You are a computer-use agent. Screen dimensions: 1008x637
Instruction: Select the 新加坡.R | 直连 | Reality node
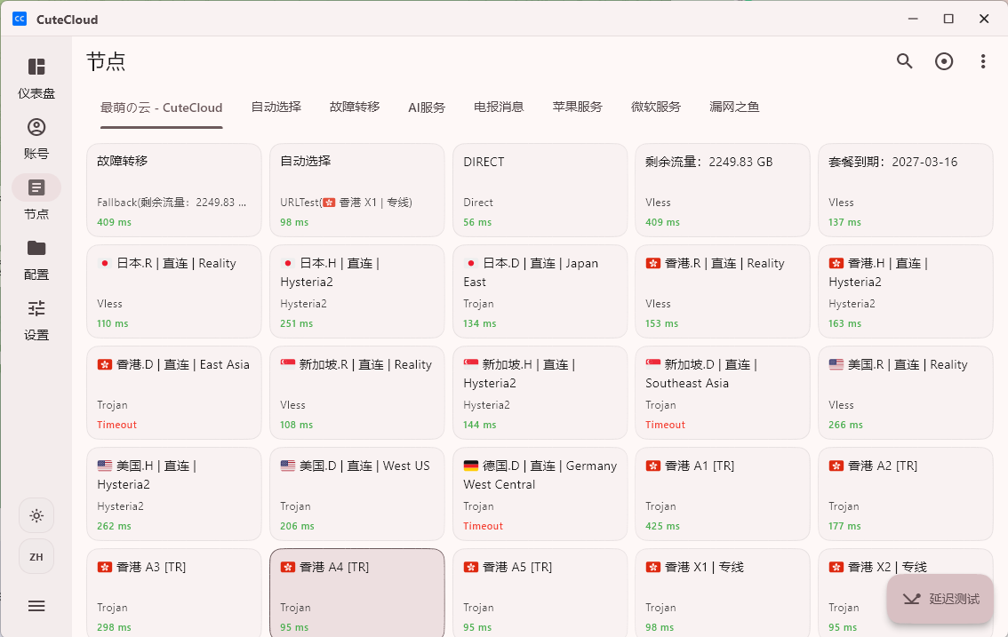[x=356, y=393]
